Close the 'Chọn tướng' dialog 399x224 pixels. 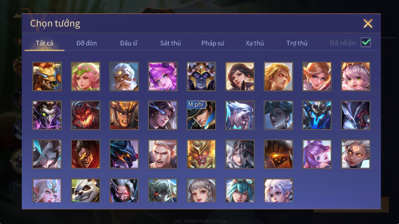(x=368, y=24)
